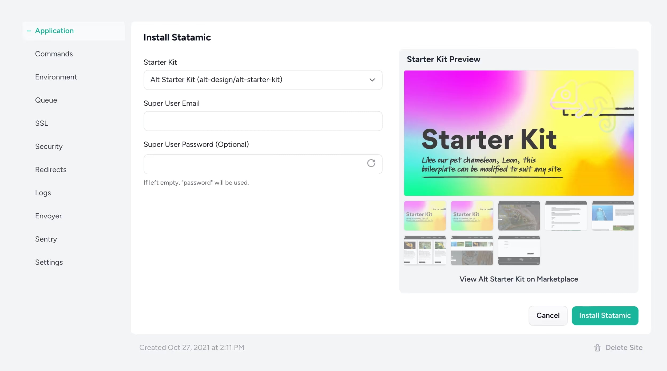This screenshot has height=371, width=667.
Task: Focus the Super User Password field
Action: point(263,164)
